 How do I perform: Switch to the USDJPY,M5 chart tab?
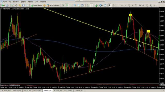click(27, 91)
